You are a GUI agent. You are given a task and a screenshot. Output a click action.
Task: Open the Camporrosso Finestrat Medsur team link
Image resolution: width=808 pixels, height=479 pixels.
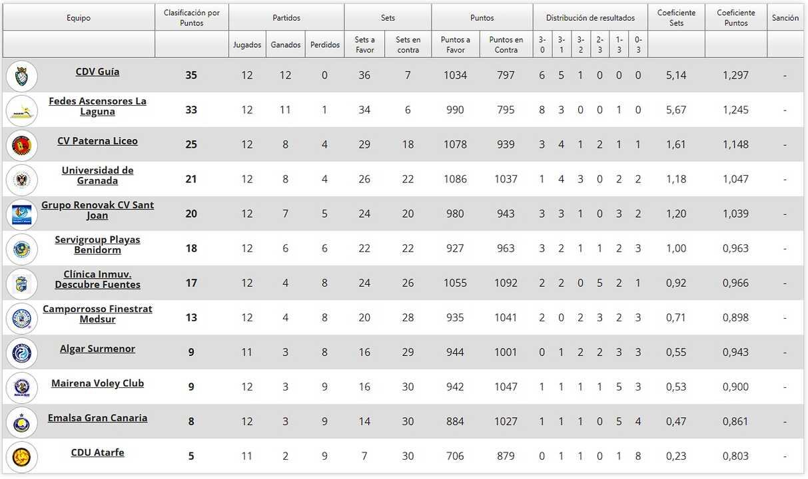pyautogui.click(x=97, y=314)
